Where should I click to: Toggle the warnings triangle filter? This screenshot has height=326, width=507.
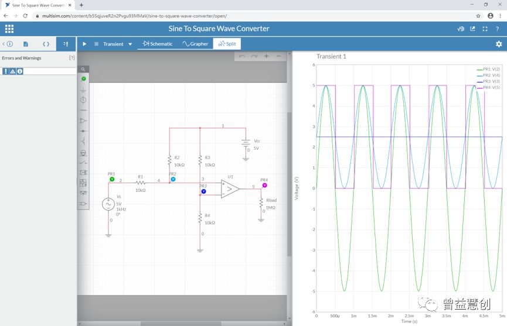point(12,71)
